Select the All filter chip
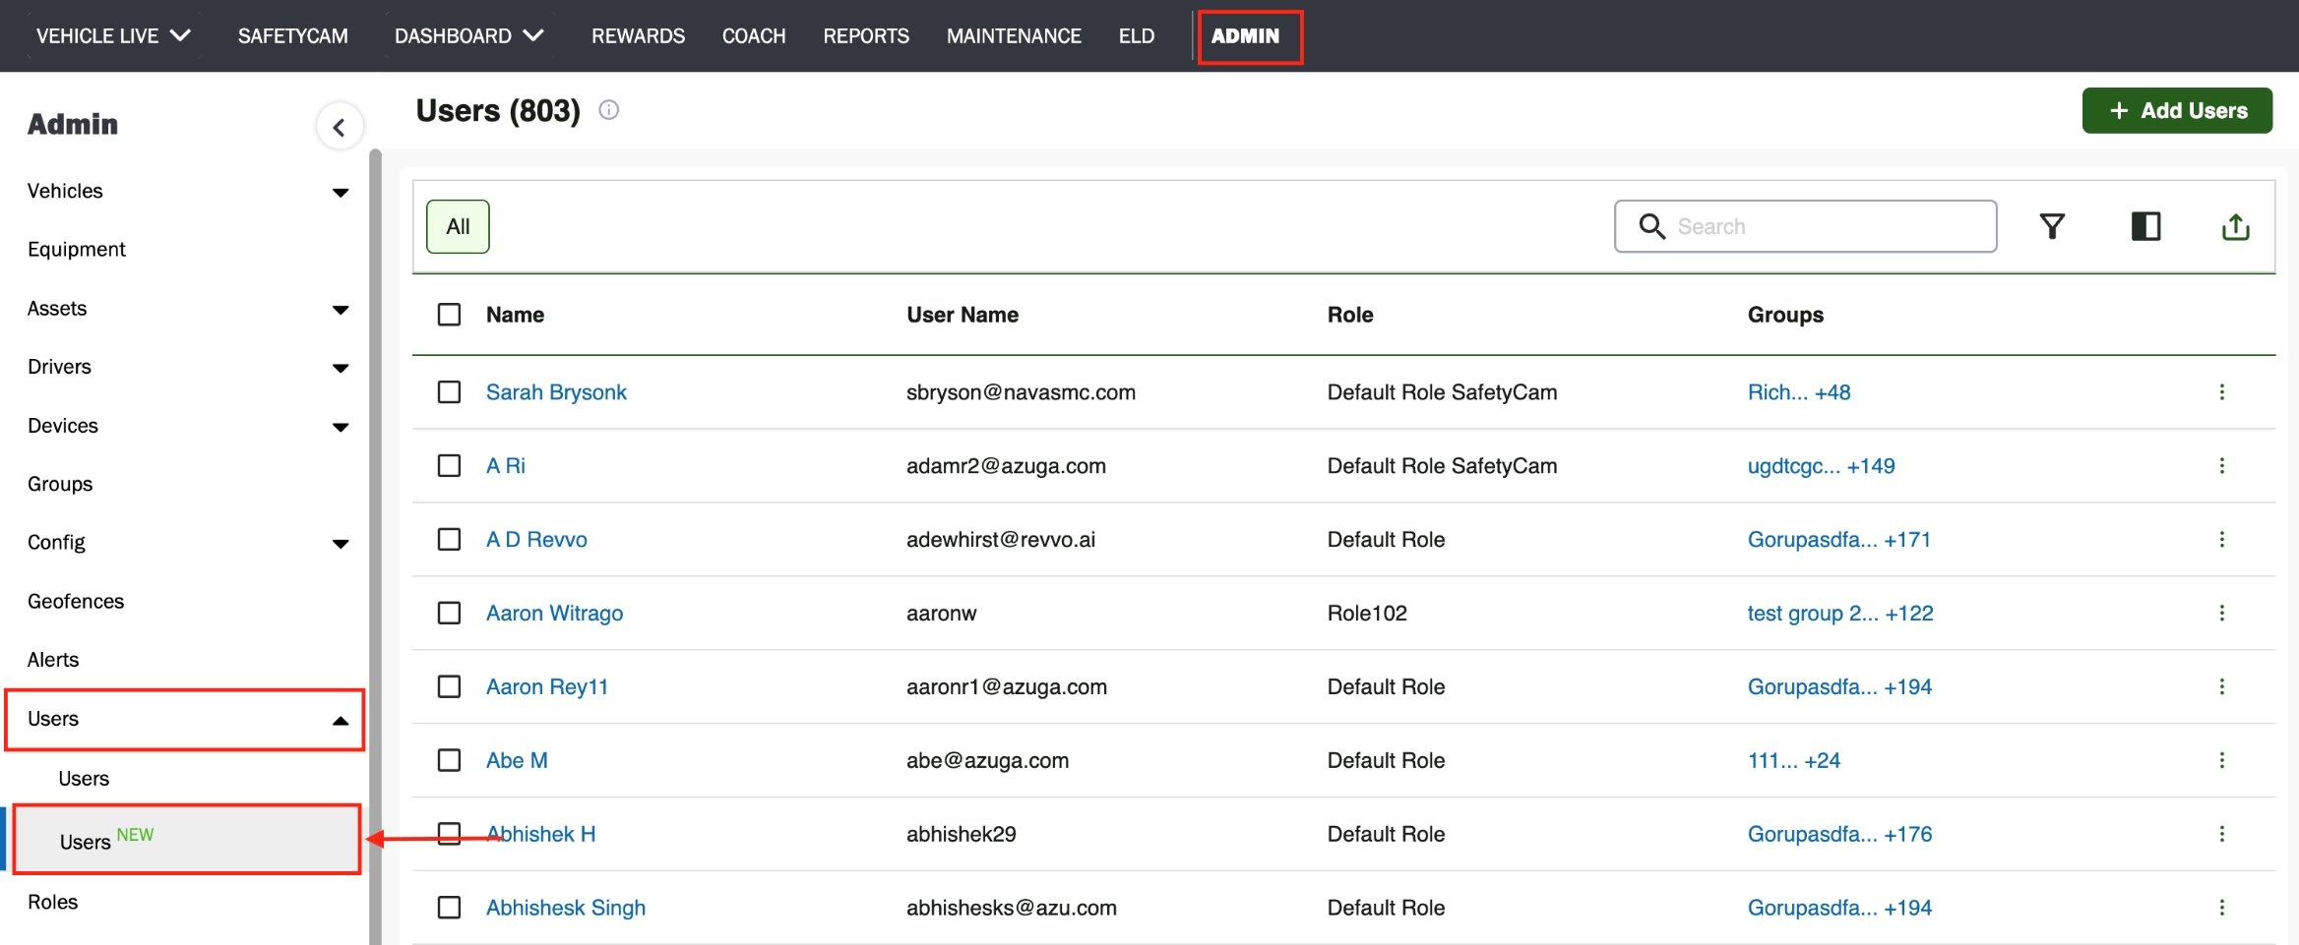The width and height of the screenshot is (2299, 945). [458, 227]
